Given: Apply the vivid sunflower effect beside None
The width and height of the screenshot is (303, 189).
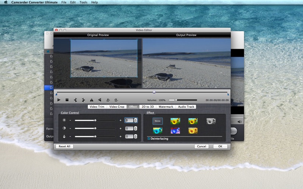Looking at the screenshot, I should pyautogui.click(x=175, y=121).
